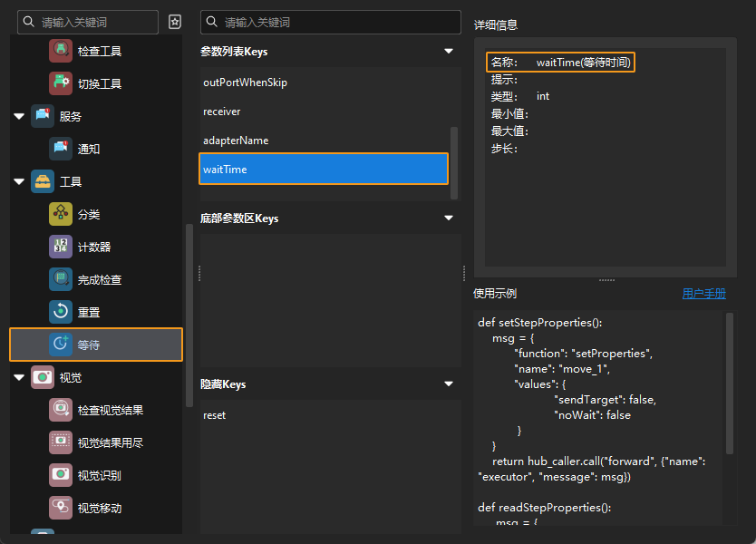Select the 切换工具 step icon
Image resolution: width=756 pixels, height=544 pixels.
click(x=61, y=83)
